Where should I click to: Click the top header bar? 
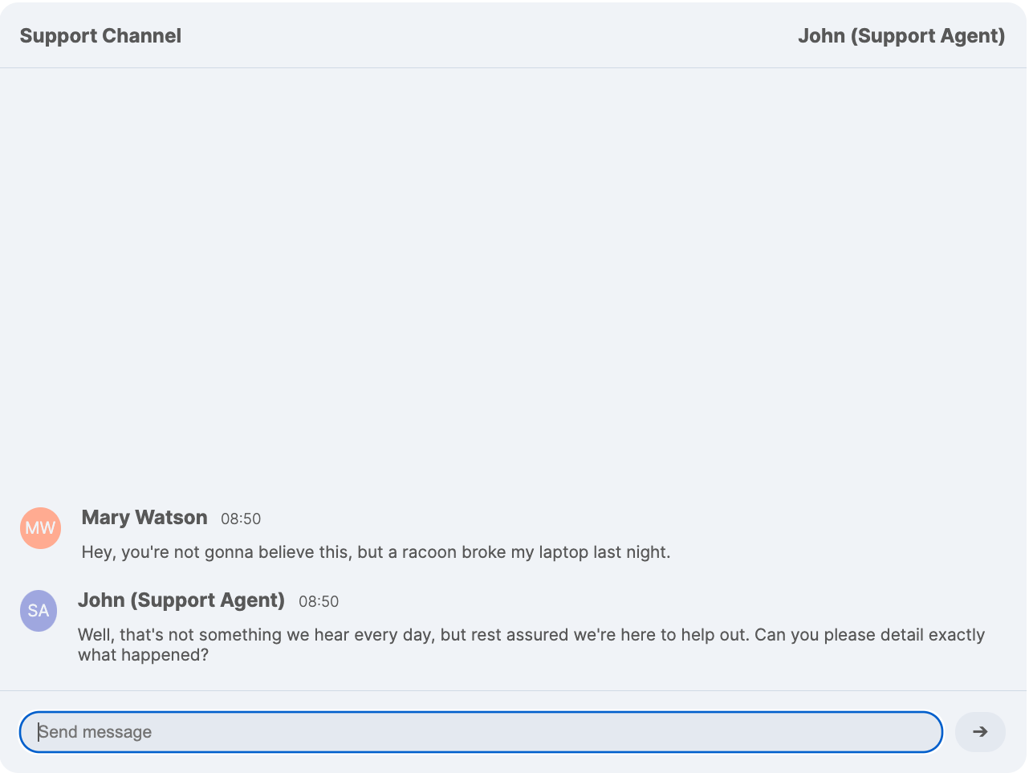click(514, 35)
